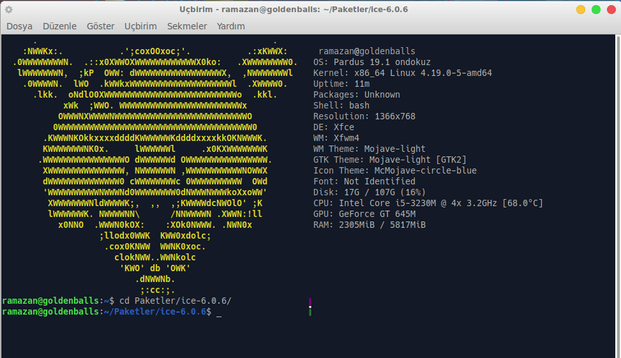Click 'OS: Pardus 19.1 ondokuz' line
Viewport: 621px width, 358px height.
(x=372, y=62)
